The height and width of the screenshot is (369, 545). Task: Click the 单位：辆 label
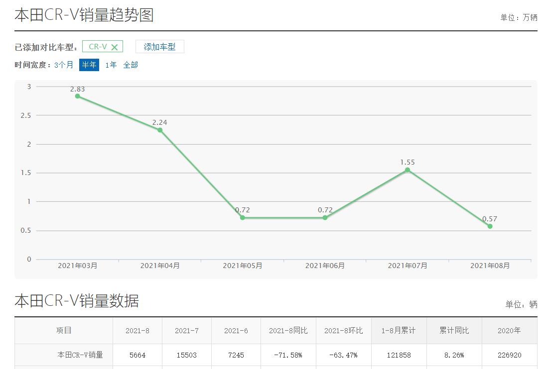pos(522,304)
